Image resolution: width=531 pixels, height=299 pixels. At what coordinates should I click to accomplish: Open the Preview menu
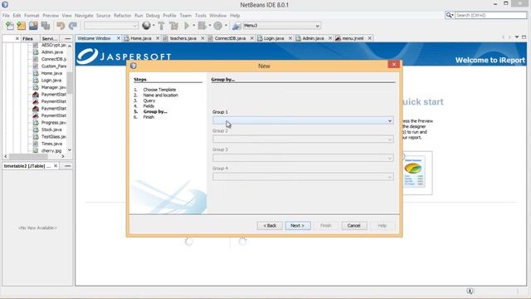tap(51, 16)
